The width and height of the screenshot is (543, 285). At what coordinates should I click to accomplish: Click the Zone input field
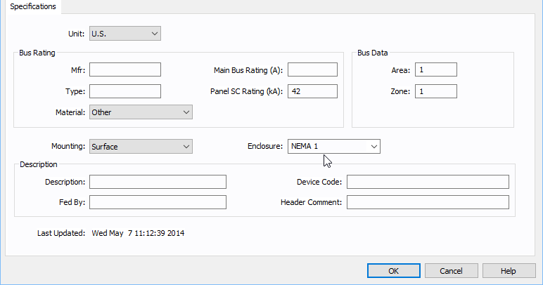[436, 91]
